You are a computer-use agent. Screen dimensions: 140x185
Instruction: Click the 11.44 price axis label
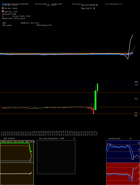click(136, 85)
